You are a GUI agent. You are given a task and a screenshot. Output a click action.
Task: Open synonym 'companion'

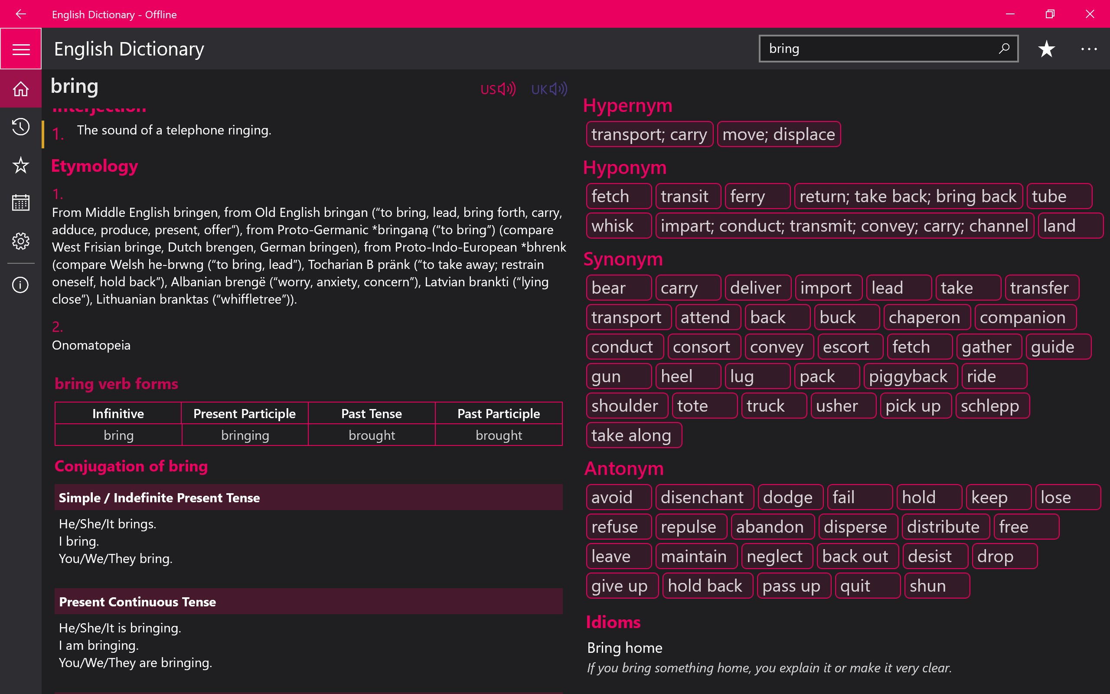tap(1025, 317)
